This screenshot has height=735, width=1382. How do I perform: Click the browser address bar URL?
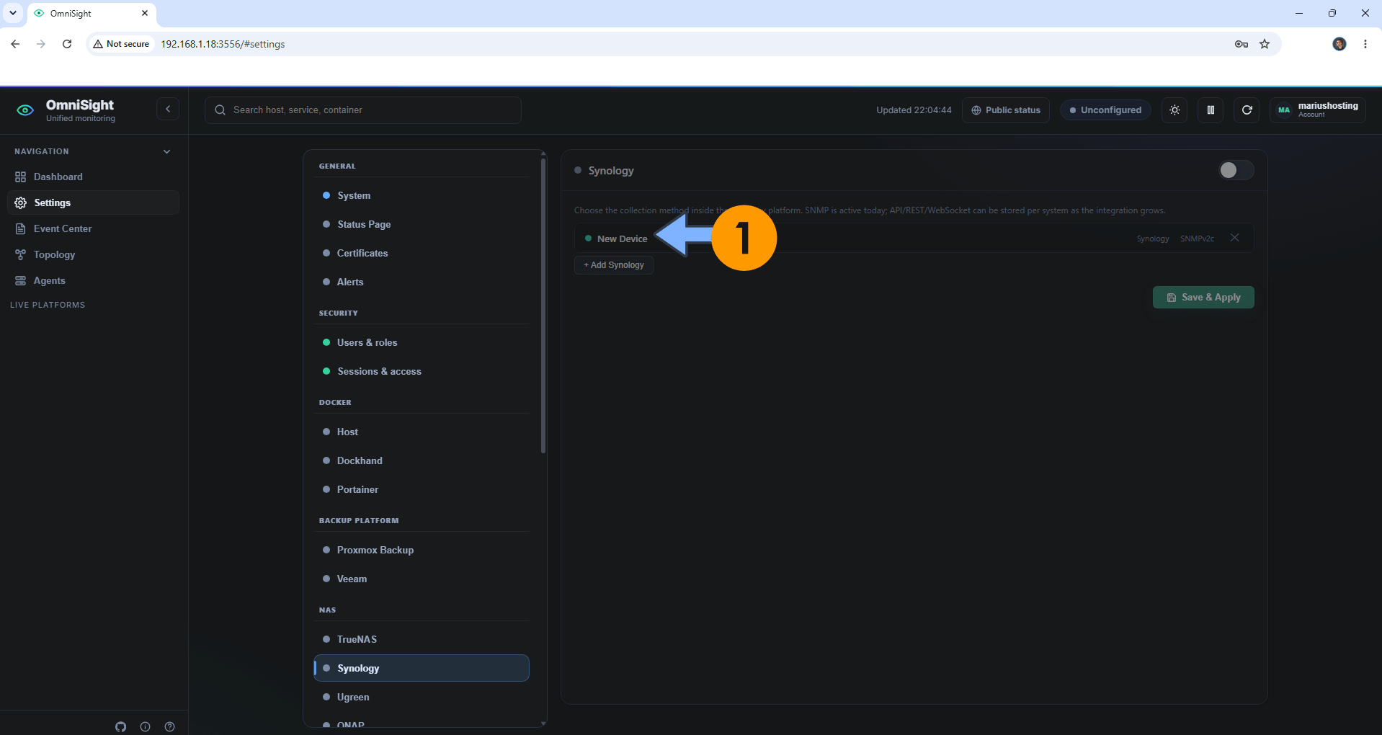pyautogui.click(x=223, y=44)
